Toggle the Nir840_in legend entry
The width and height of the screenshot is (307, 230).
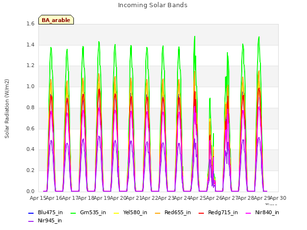tap(262, 212)
